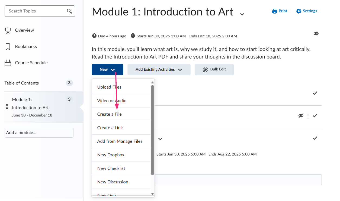Expand the Module 1 title dropdown chevron
Screen dimensions: 340x201
(242, 14)
